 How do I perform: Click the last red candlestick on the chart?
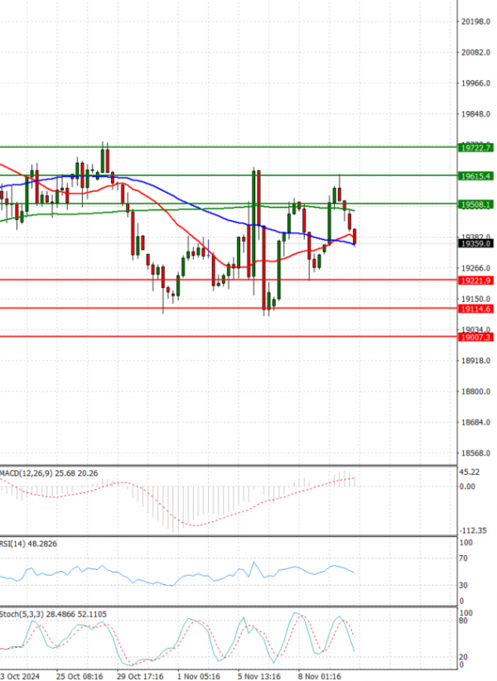click(355, 237)
